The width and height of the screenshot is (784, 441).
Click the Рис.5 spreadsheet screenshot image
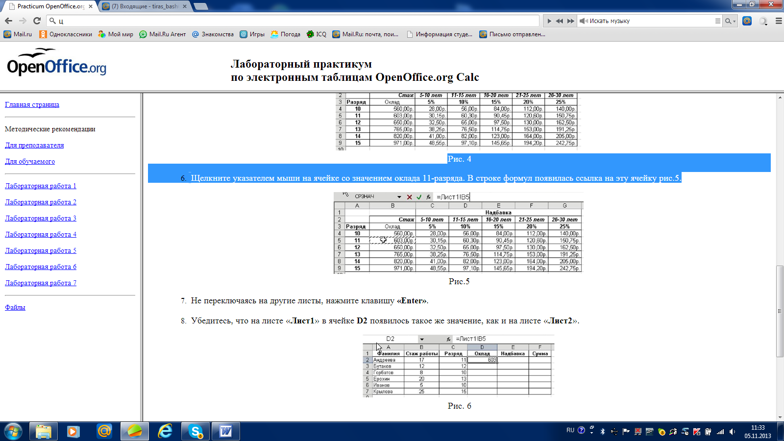[459, 233]
